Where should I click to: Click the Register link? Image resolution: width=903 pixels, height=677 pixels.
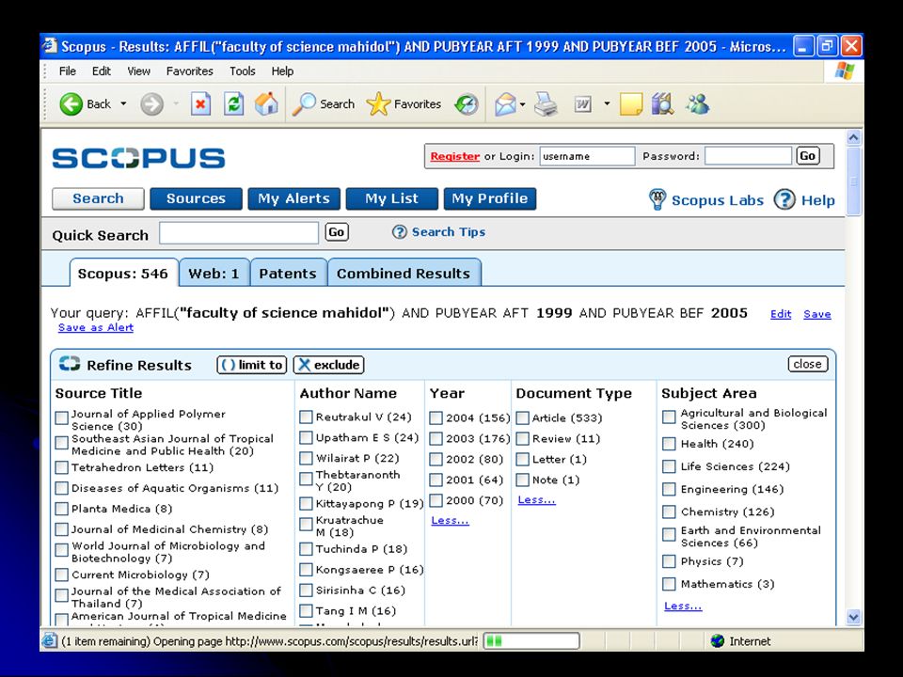(x=455, y=156)
